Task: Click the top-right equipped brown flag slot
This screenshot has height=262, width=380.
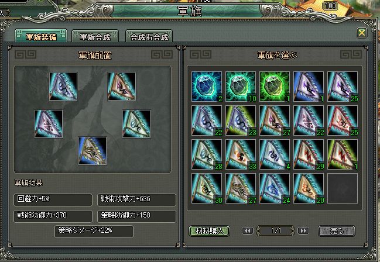Action: [122, 87]
